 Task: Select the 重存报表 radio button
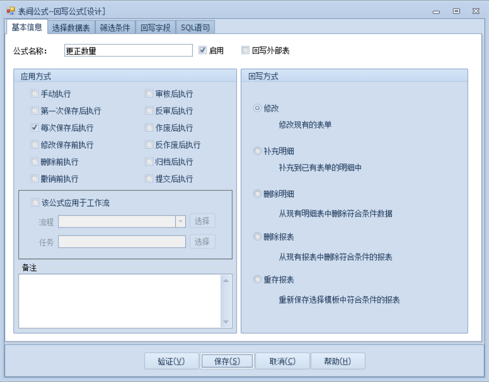point(257,279)
